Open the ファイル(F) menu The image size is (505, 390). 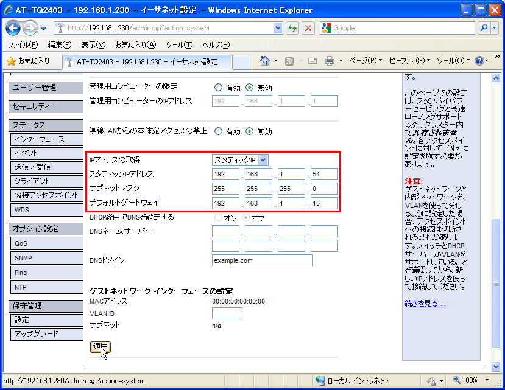[x=23, y=45]
